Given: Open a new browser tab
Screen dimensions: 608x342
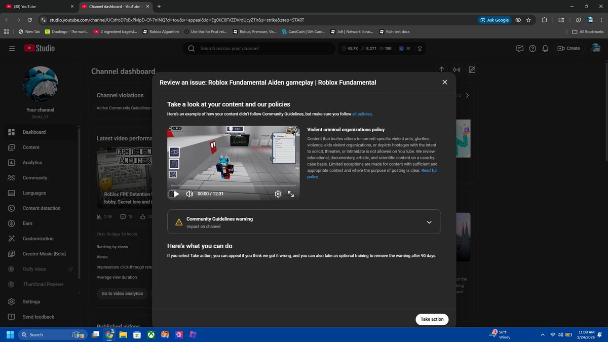Looking at the screenshot, I should coord(159,7).
